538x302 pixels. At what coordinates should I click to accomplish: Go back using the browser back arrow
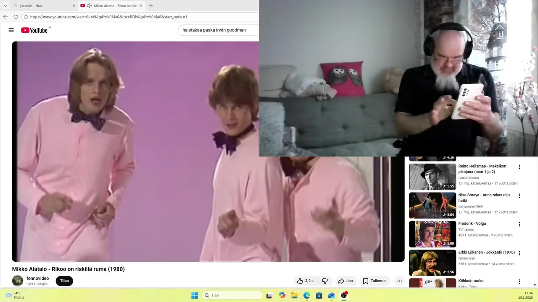5,17
